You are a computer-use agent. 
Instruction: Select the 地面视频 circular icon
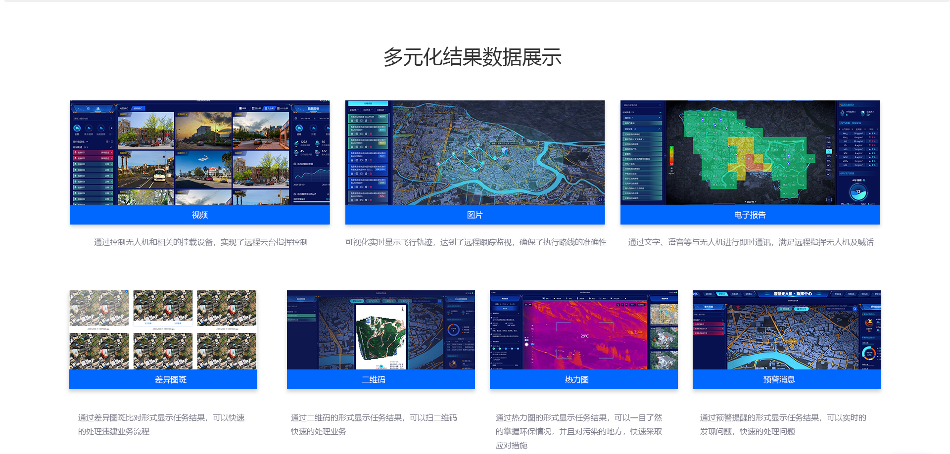point(102,129)
